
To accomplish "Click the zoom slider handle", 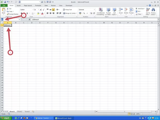I will click(x=149, y=114).
